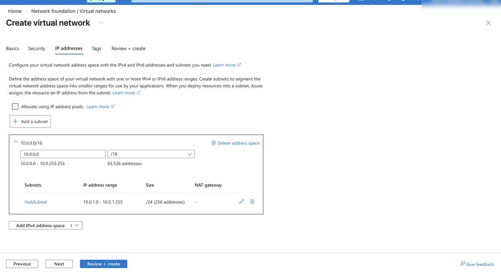The image size is (501, 275).
Task: Click the Size column header
Action: (150, 185)
